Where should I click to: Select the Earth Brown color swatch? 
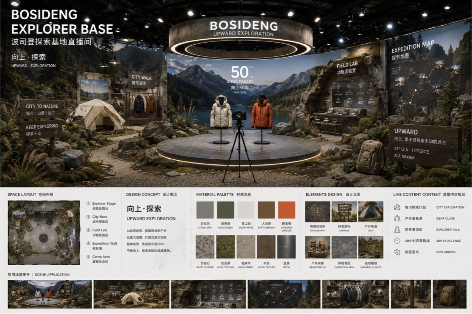[266, 210]
